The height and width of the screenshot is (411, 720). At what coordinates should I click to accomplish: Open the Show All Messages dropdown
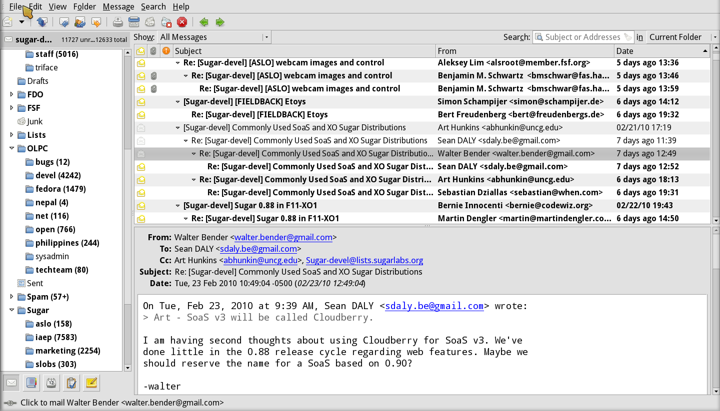(214, 37)
